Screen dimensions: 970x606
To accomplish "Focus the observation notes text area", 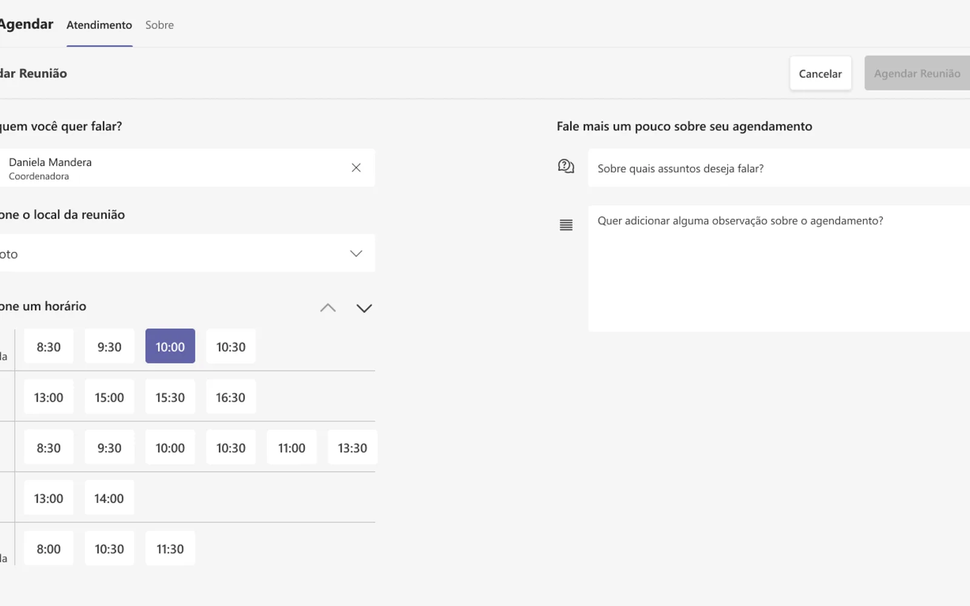I will point(779,268).
